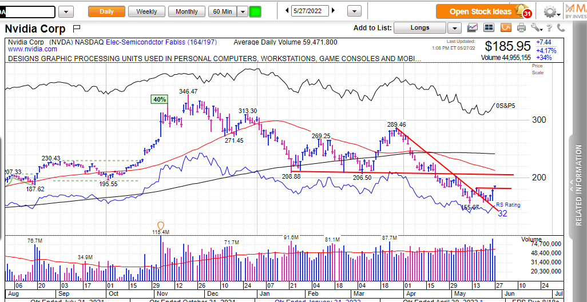587x302 pixels.
Task: Select the Weekly chart period
Action: click(x=146, y=11)
